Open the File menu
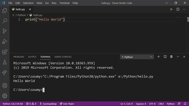The image size is (189, 106). coord(10,3)
